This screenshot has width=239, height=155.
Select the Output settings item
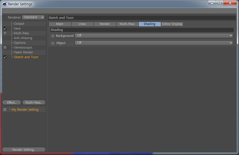(x=19, y=24)
